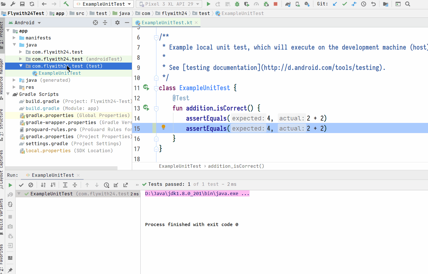Open Project panel gear options
The width and height of the screenshot is (428, 274).
(117, 23)
